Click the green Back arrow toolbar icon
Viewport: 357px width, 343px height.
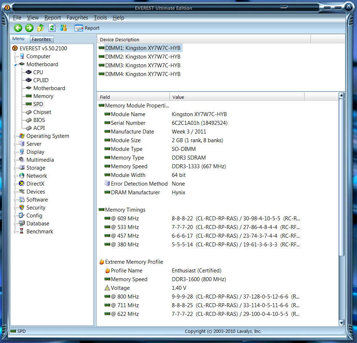point(18,28)
